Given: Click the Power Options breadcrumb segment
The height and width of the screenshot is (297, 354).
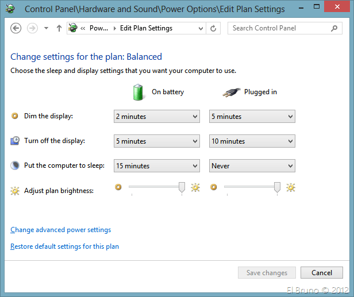Looking at the screenshot, I should pos(99,28).
